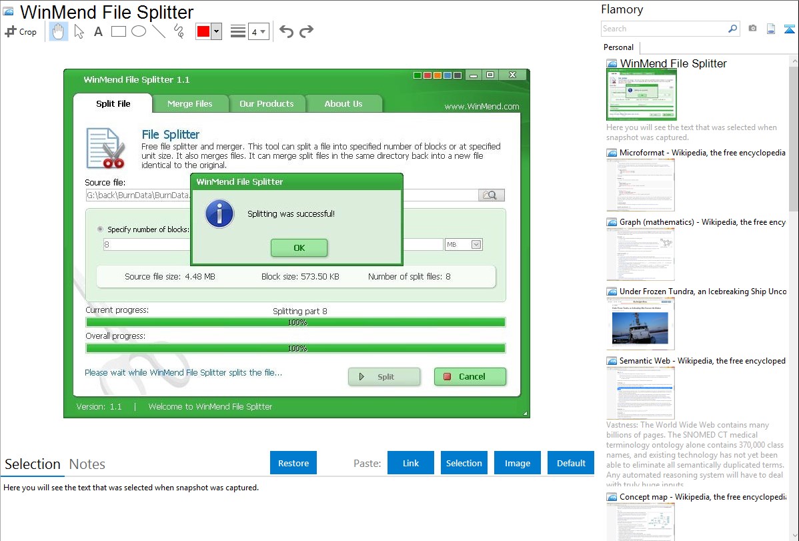Viewport: 799px width, 541px height.
Task: Choose the red theme color square
Action: [428, 75]
